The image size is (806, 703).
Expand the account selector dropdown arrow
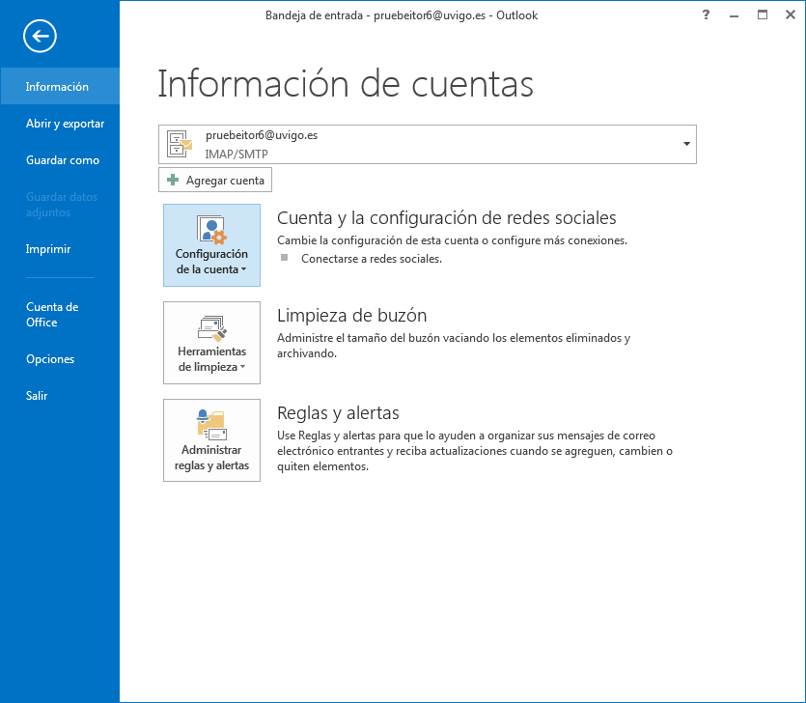[x=686, y=144]
